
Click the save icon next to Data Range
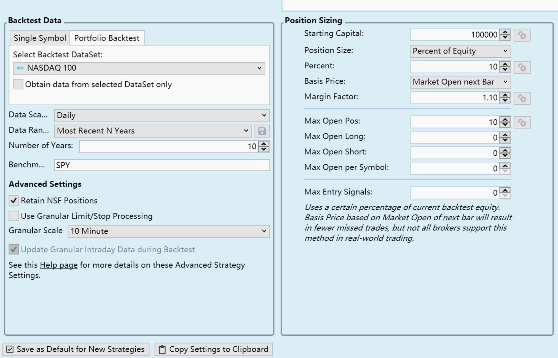coord(262,131)
